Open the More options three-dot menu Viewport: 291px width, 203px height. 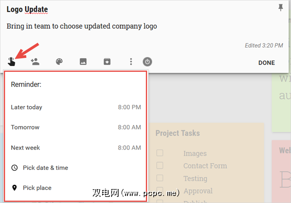131,62
